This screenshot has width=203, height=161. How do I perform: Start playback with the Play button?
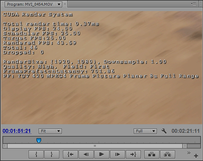(x=102, y=155)
